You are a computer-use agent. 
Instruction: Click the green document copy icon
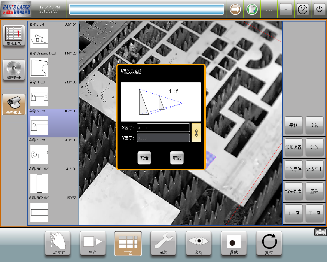pyautogui.click(x=252, y=9)
